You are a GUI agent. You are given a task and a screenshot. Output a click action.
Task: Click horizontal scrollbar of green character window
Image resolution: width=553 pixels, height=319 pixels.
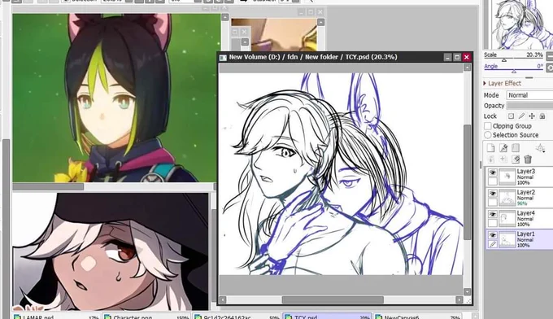tap(48, 186)
